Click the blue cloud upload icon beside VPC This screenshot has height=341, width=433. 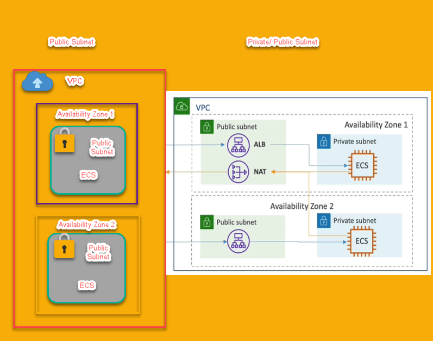coord(37,82)
